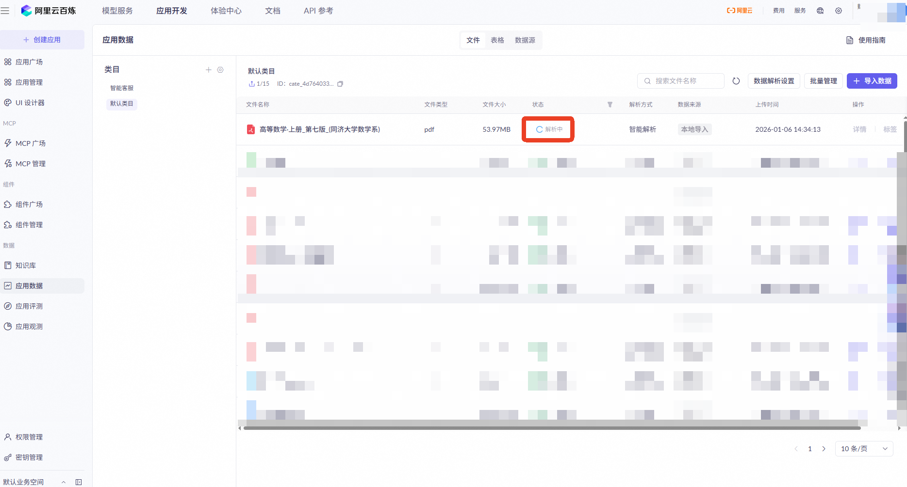The width and height of the screenshot is (907, 487).
Task: Expand the 默认业务空间 workspace switcher
Action: point(34,482)
